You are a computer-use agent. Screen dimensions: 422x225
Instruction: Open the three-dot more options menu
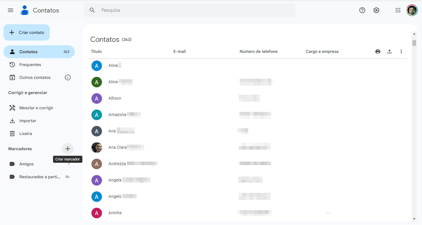coord(401,51)
